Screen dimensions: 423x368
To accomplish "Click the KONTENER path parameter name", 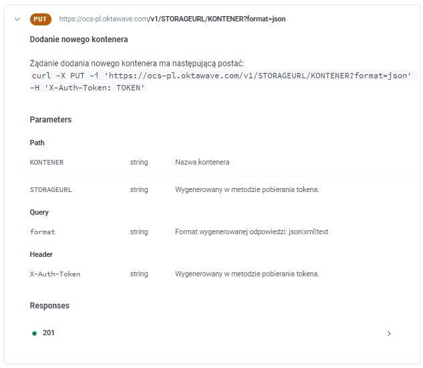I will click(47, 163).
